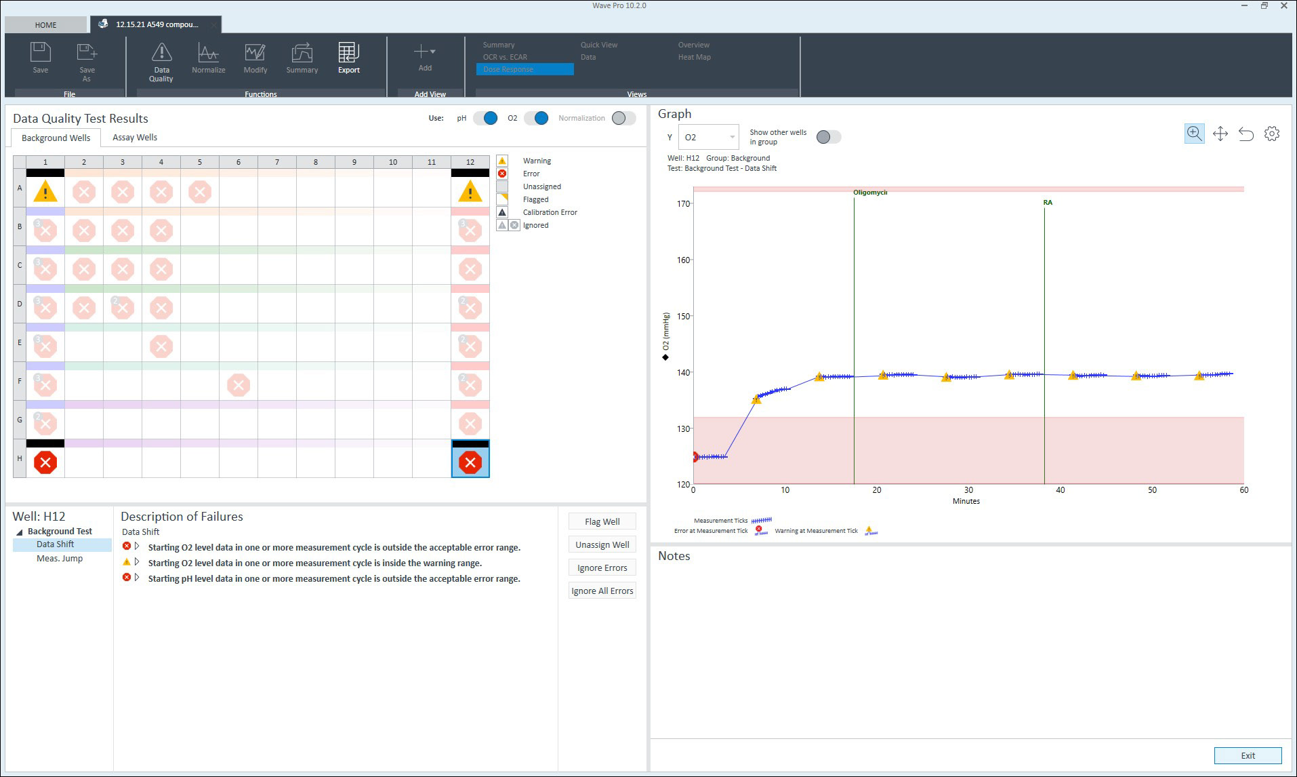Click the Notes text area
The height and width of the screenshot is (777, 1297).
click(970, 651)
